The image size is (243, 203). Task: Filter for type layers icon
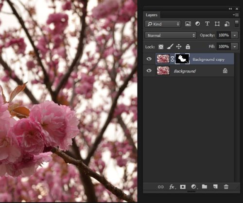tap(207, 24)
